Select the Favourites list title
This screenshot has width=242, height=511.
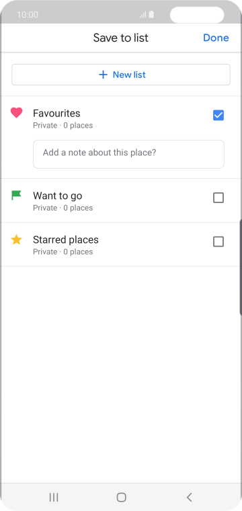[x=56, y=113]
